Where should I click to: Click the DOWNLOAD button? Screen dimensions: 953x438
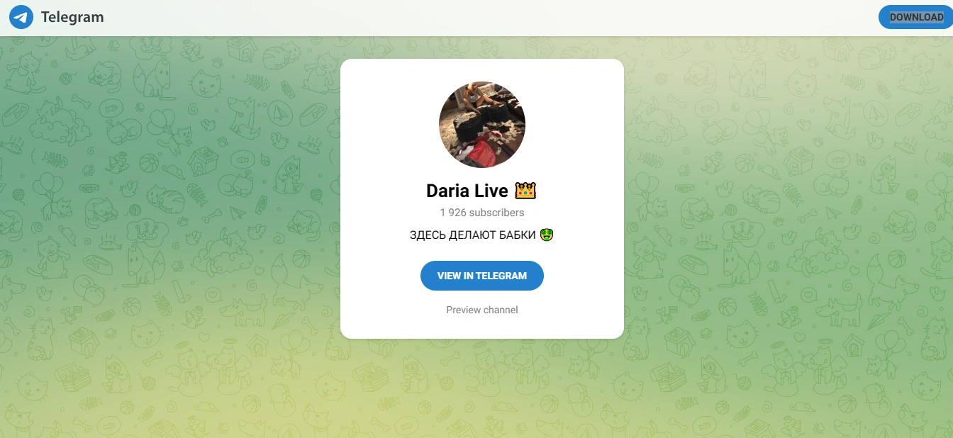(x=916, y=17)
